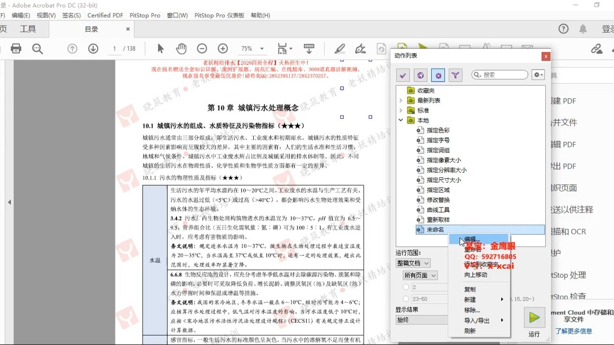
Task: Select the radio button for pages 23-50
Action: point(405,299)
